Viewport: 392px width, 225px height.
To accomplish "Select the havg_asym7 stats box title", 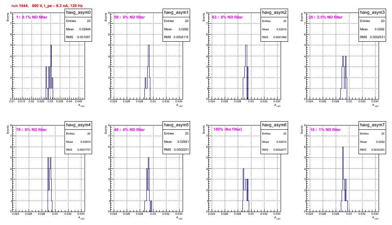I will (372, 125).
